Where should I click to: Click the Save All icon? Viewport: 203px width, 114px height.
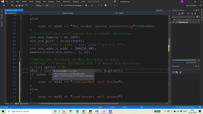tap(22, 5)
